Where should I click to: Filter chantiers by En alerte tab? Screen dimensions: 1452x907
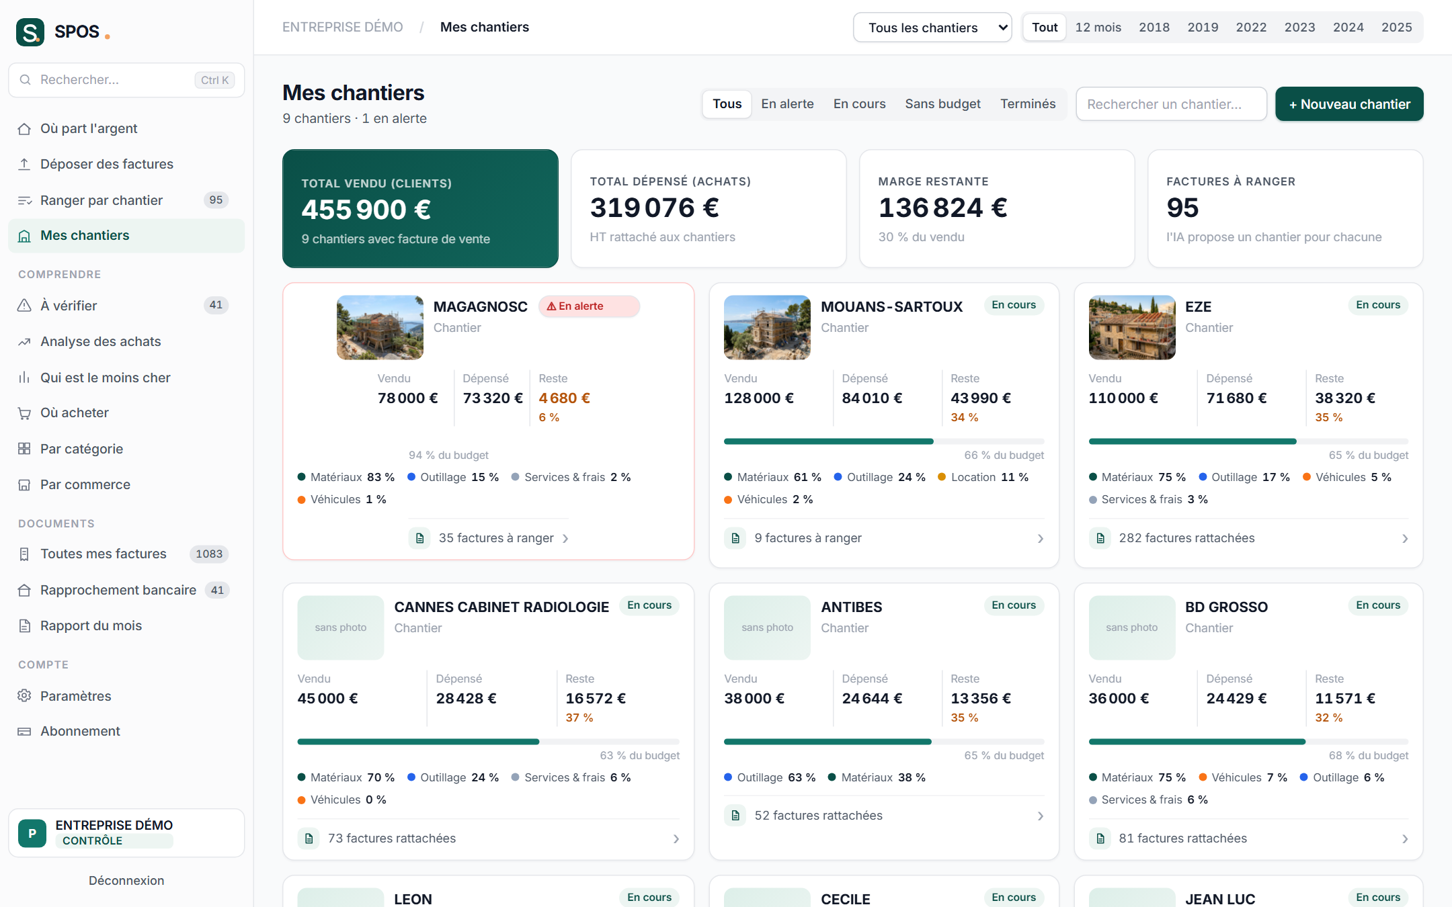787,104
